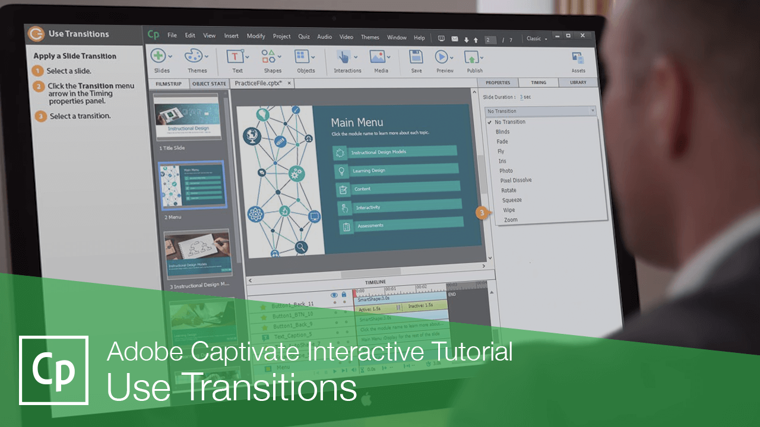
Task: Open the Assets panel icon
Action: click(x=577, y=58)
